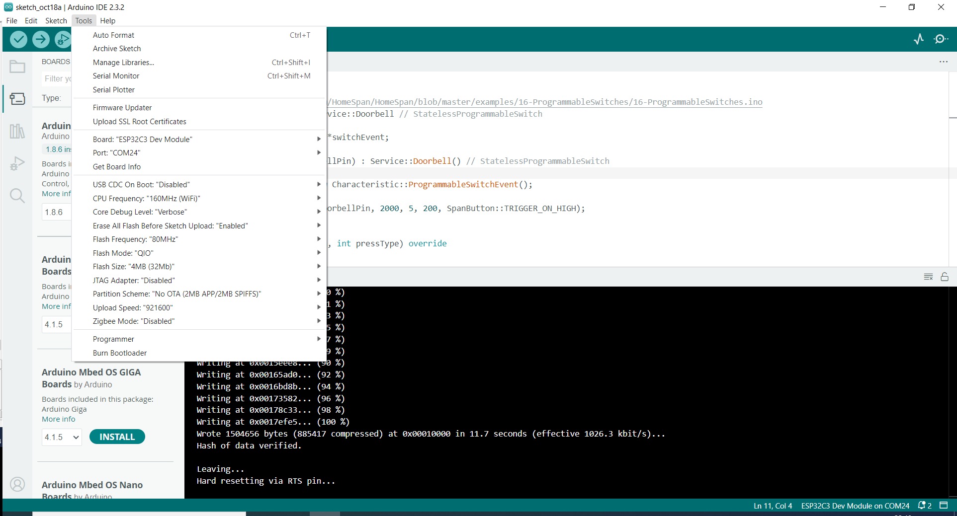Click the Ln 11, Col 4 status indicator
The width and height of the screenshot is (957, 516).
point(773,506)
